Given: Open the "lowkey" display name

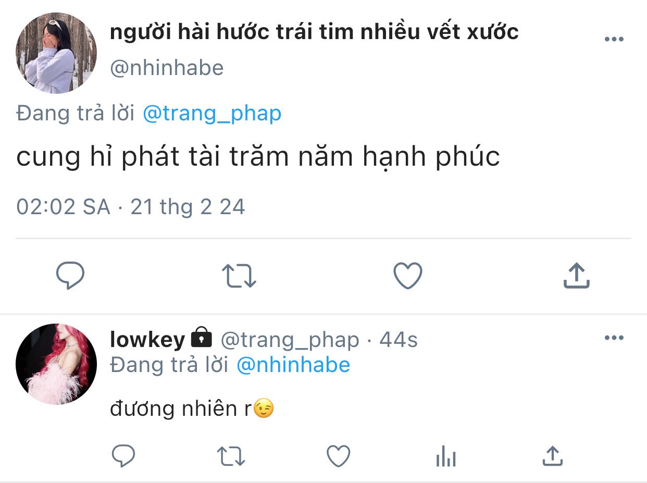Looking at the screenshot, I should (147, 340).
